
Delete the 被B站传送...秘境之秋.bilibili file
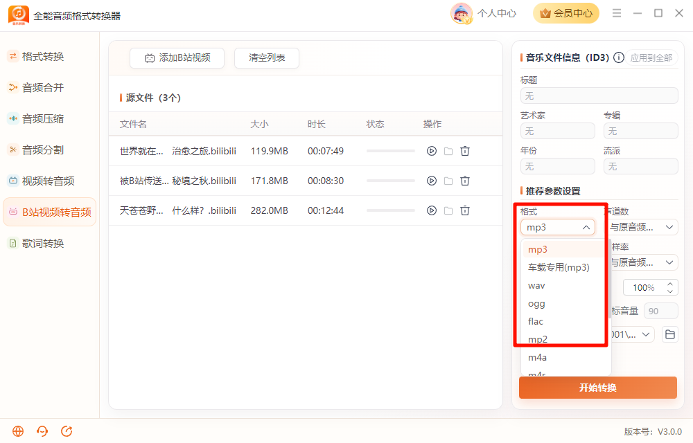click(465, 181)
